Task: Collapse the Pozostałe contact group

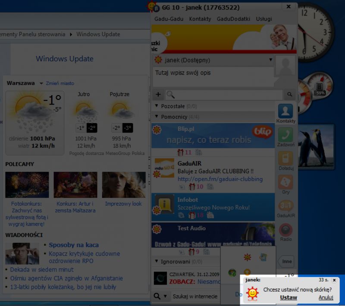Action: click(x=157, y=106)
